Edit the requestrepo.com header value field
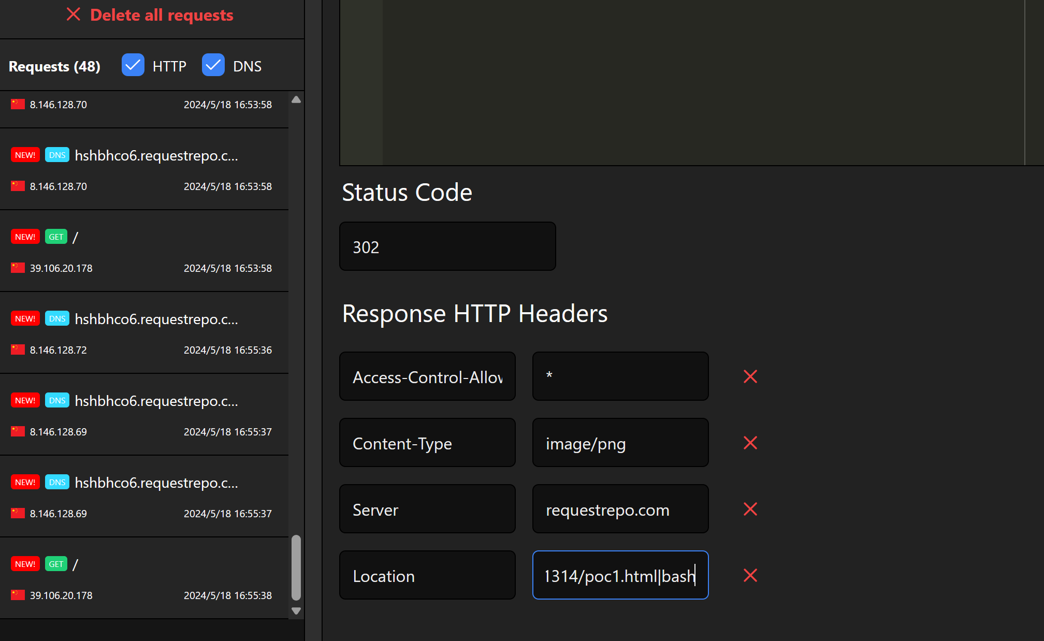This screenshot has height=641, width=1044. coord(620,509)
